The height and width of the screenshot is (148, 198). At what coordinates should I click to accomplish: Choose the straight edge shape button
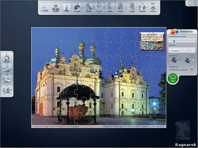point(176,50)
